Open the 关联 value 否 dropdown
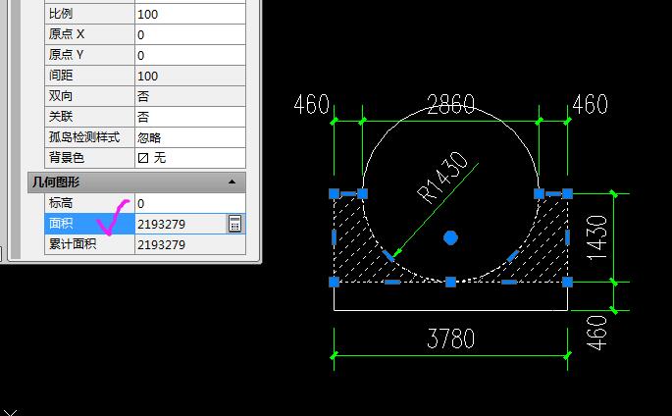Image resolution: width=672 pixels, height=416 pixels. (x=190, y=117)
